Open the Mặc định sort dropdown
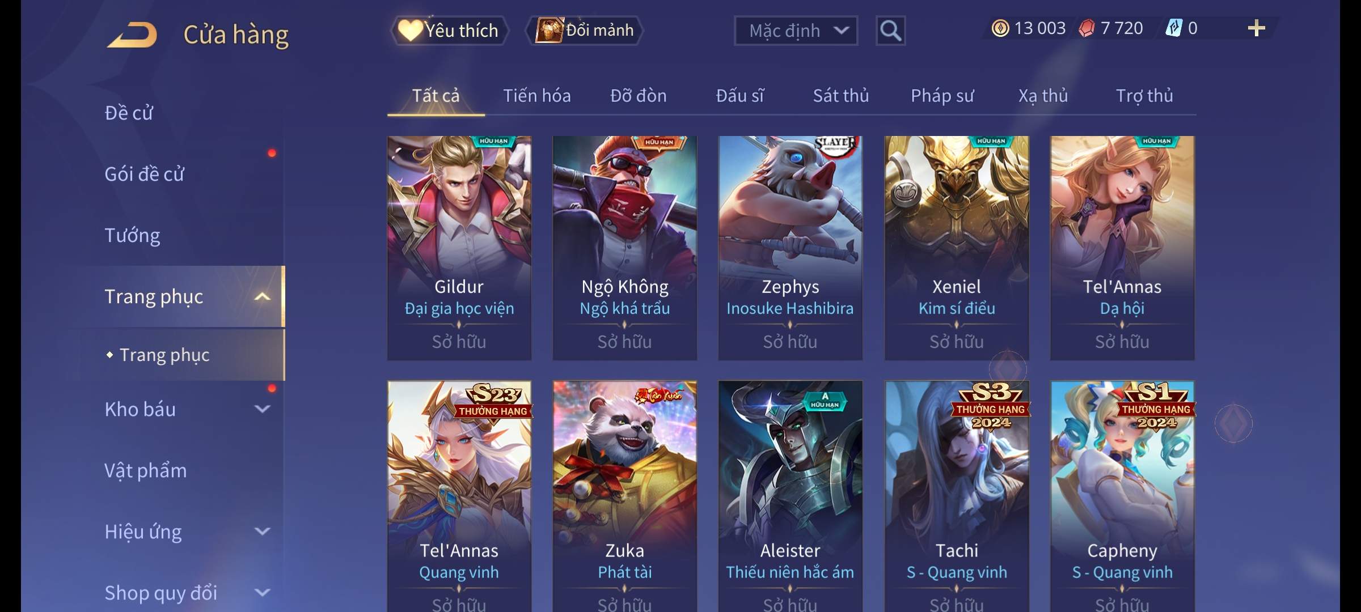Screen dimensions: 1361x612 (x=796, y=31)
